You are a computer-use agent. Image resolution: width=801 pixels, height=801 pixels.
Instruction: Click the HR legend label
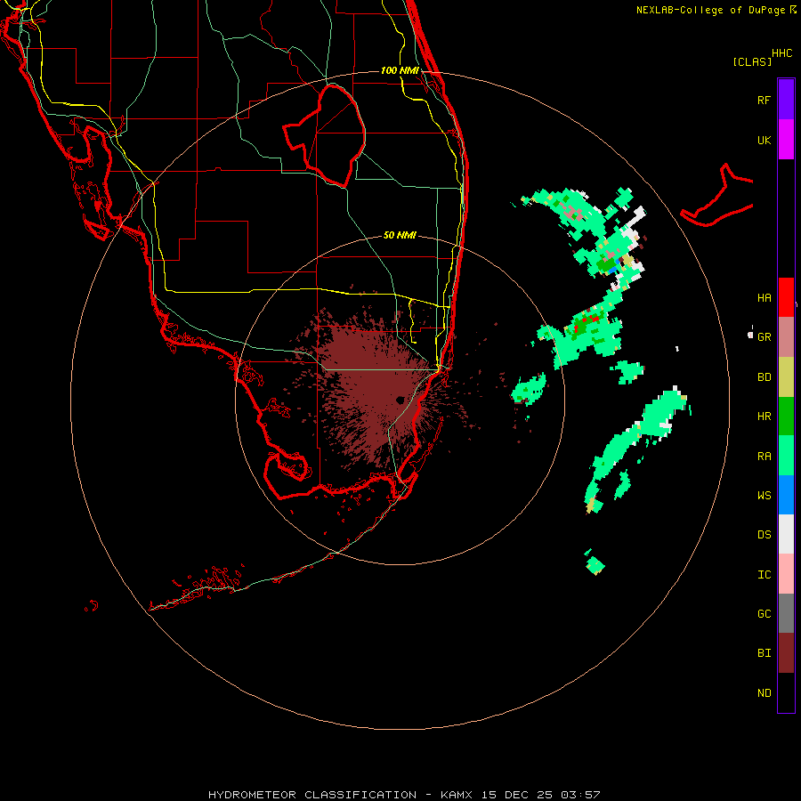pos(764,417)
